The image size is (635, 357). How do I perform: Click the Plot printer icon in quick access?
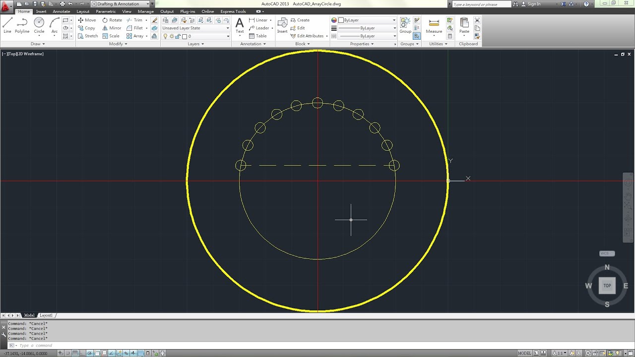pyautogui.click(x=62, y=4)
